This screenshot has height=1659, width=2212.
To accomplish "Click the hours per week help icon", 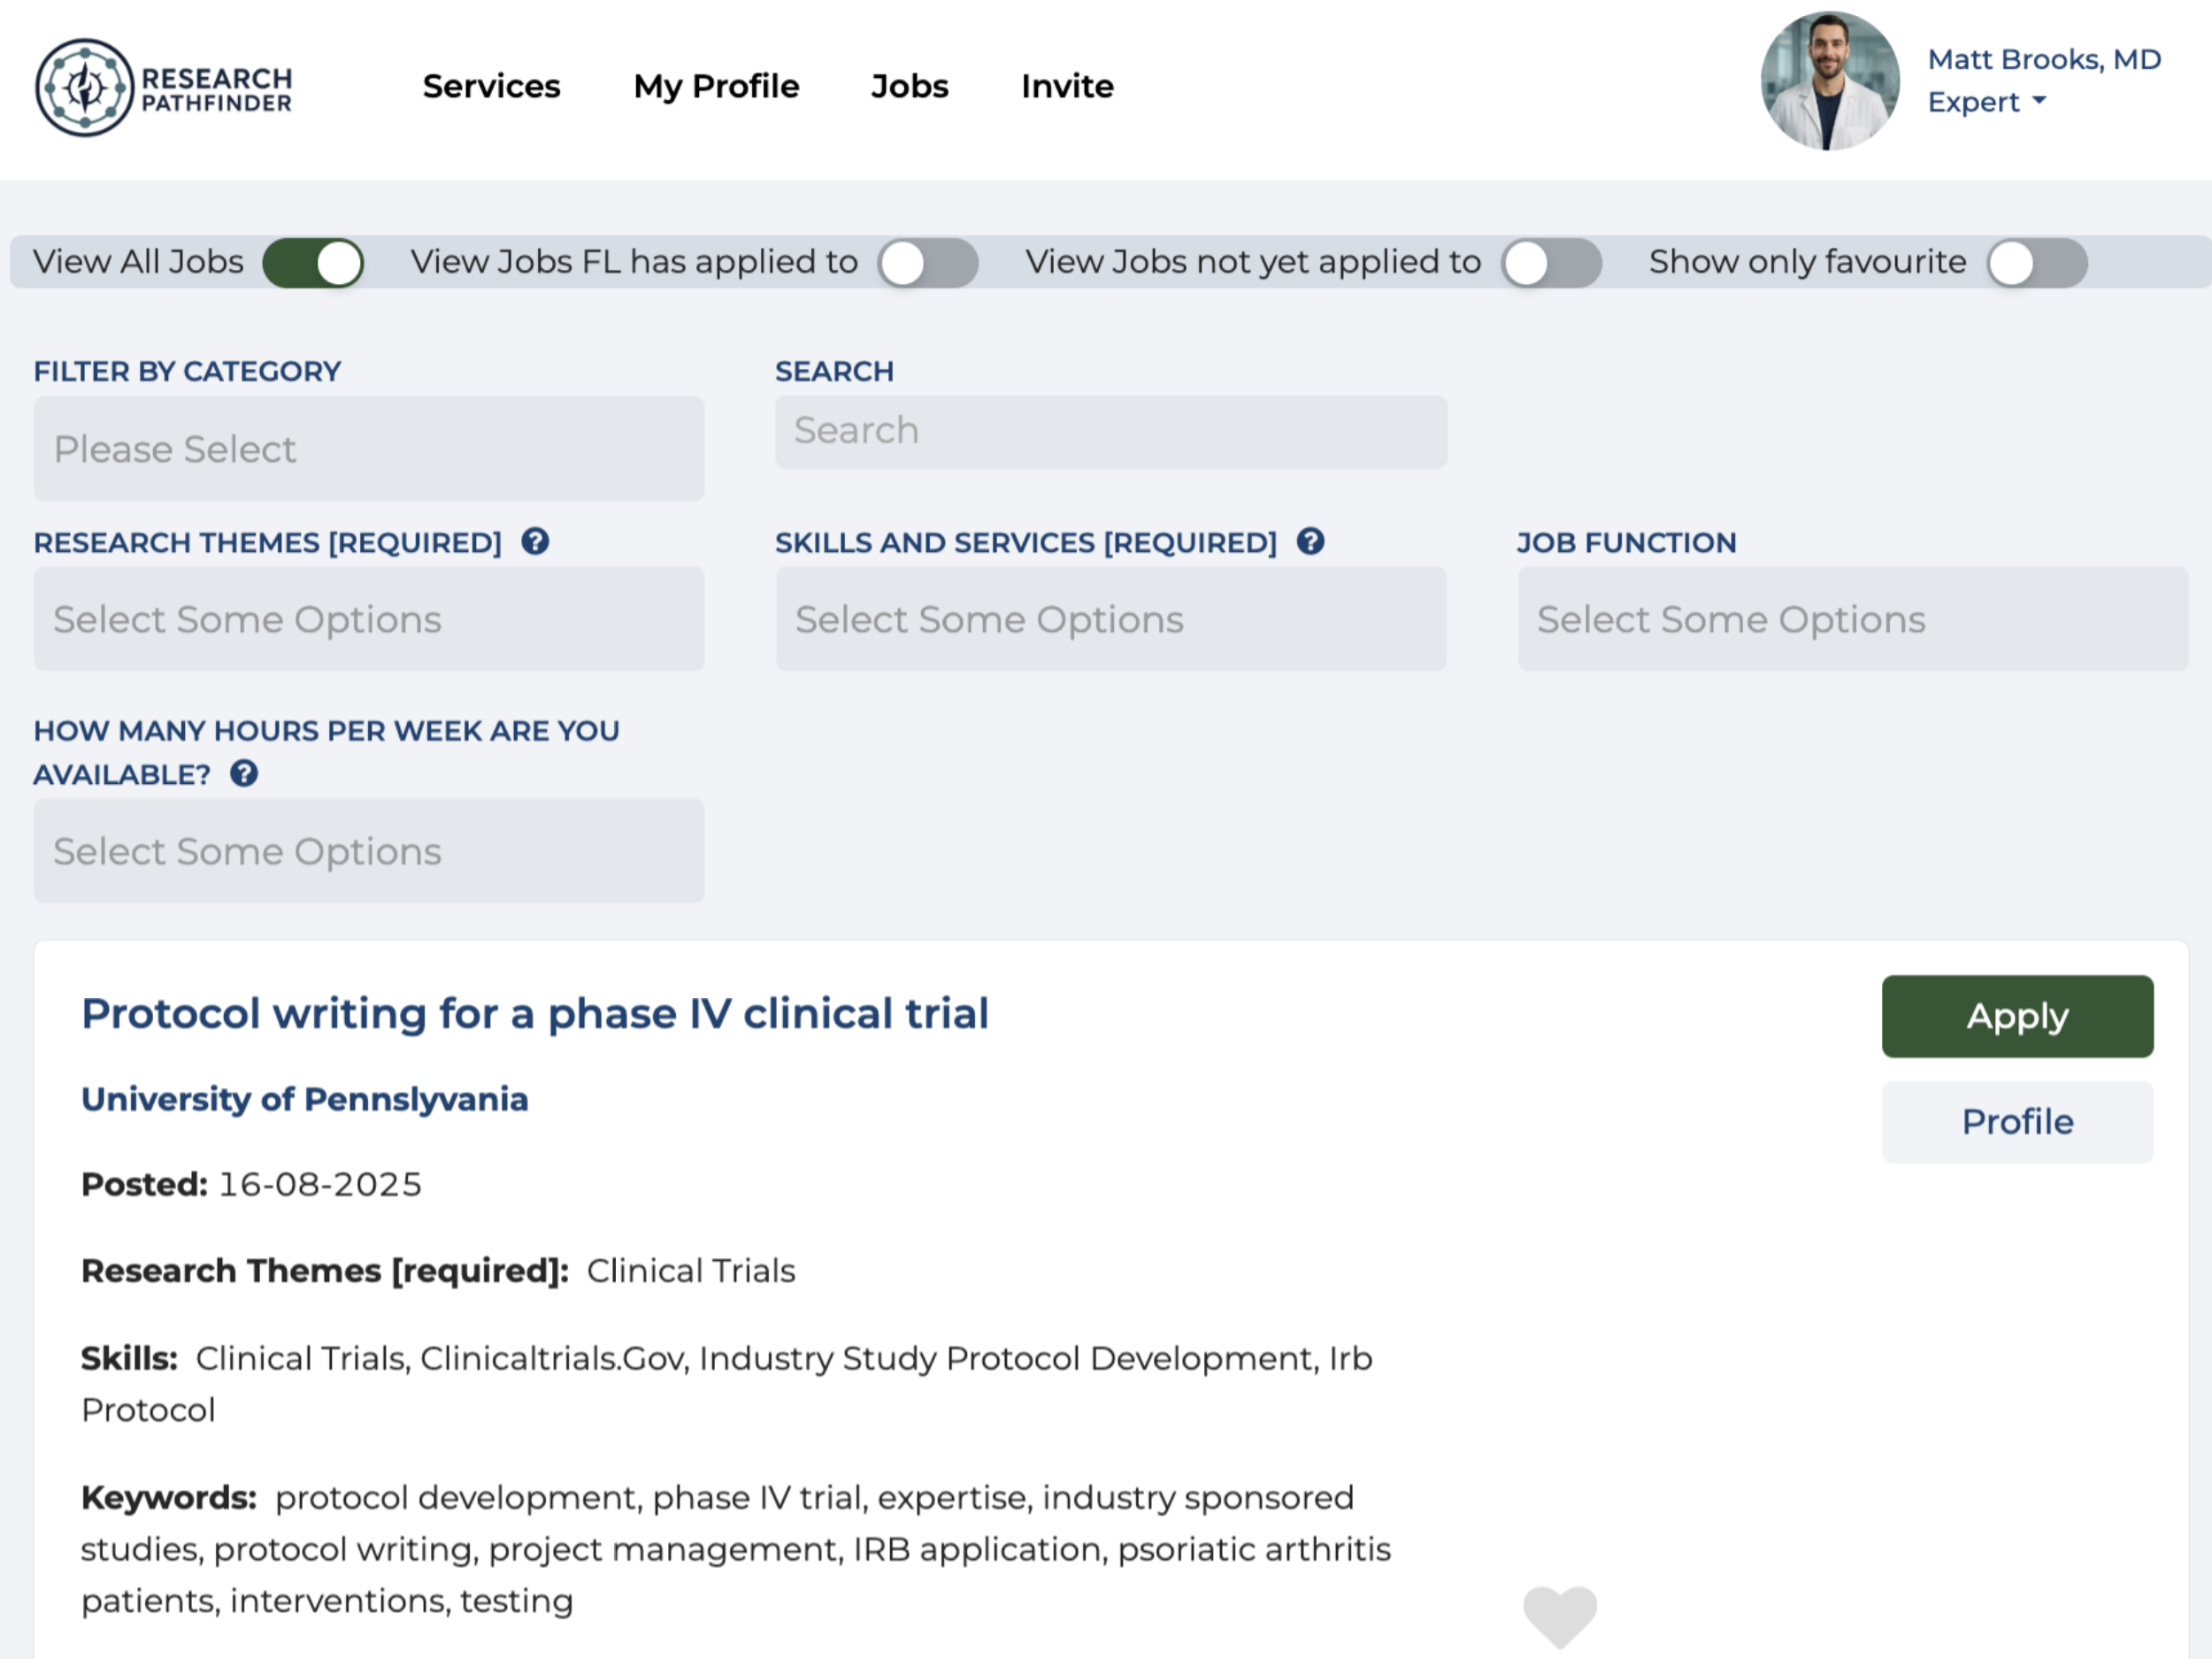I will click(x=244, y=774).
